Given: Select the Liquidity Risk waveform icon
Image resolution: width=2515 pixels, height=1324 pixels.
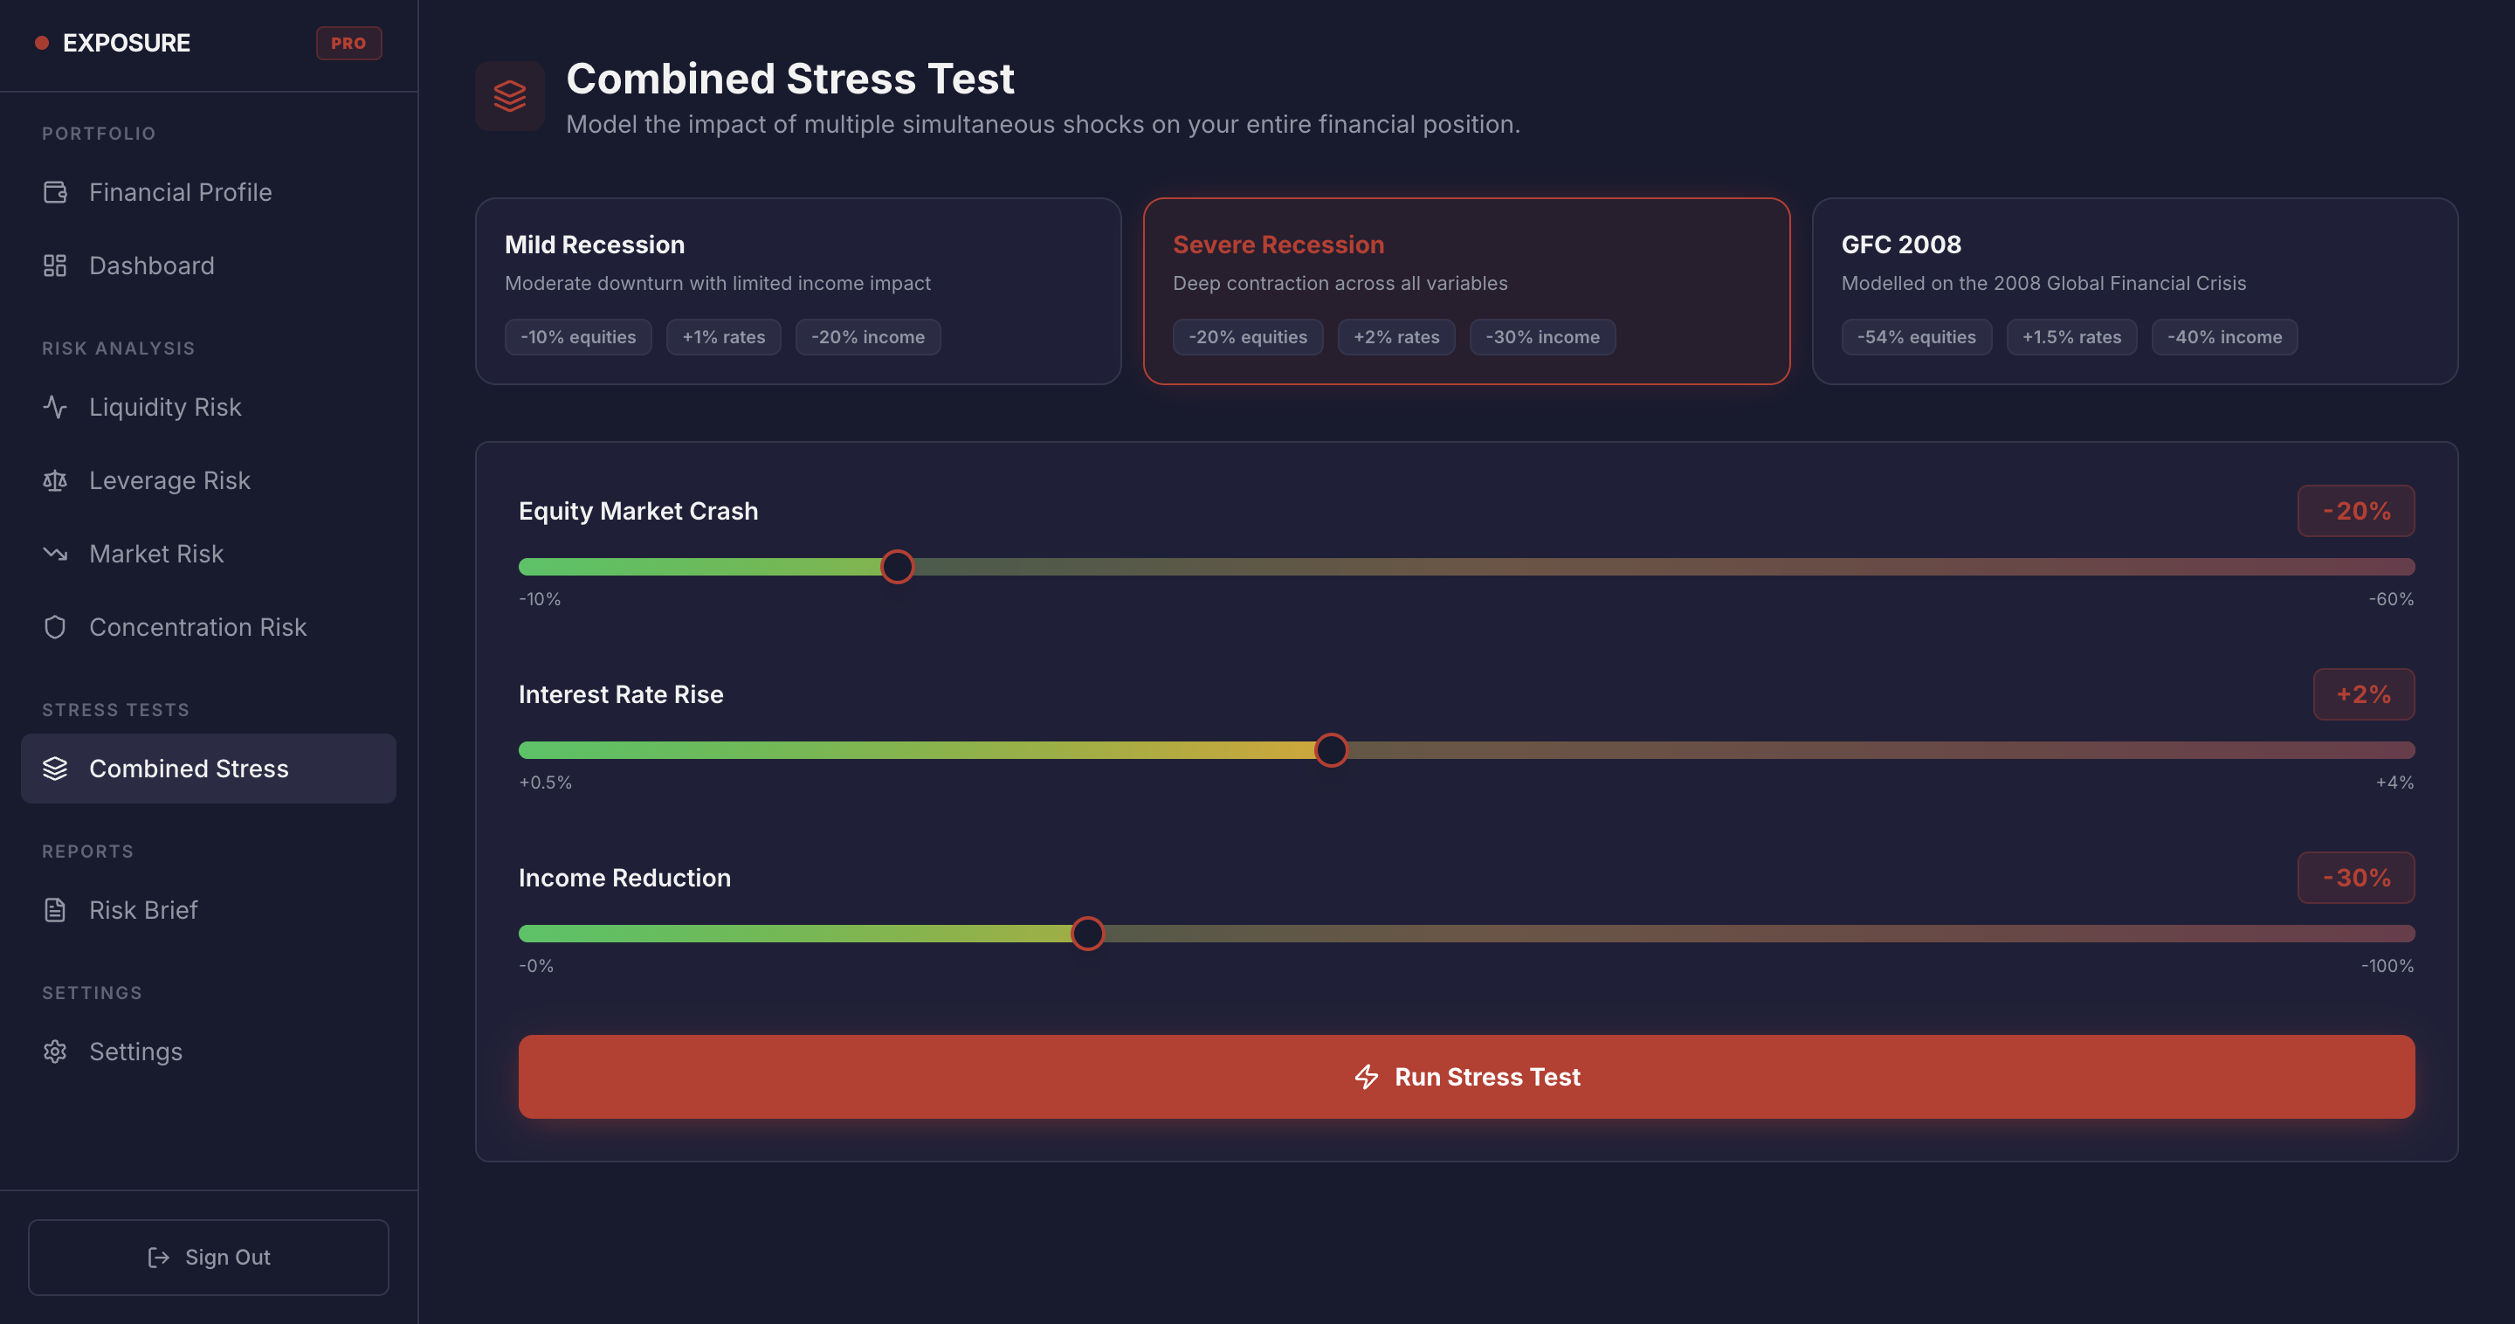Looking at the screenshot, I should point(55,407).
